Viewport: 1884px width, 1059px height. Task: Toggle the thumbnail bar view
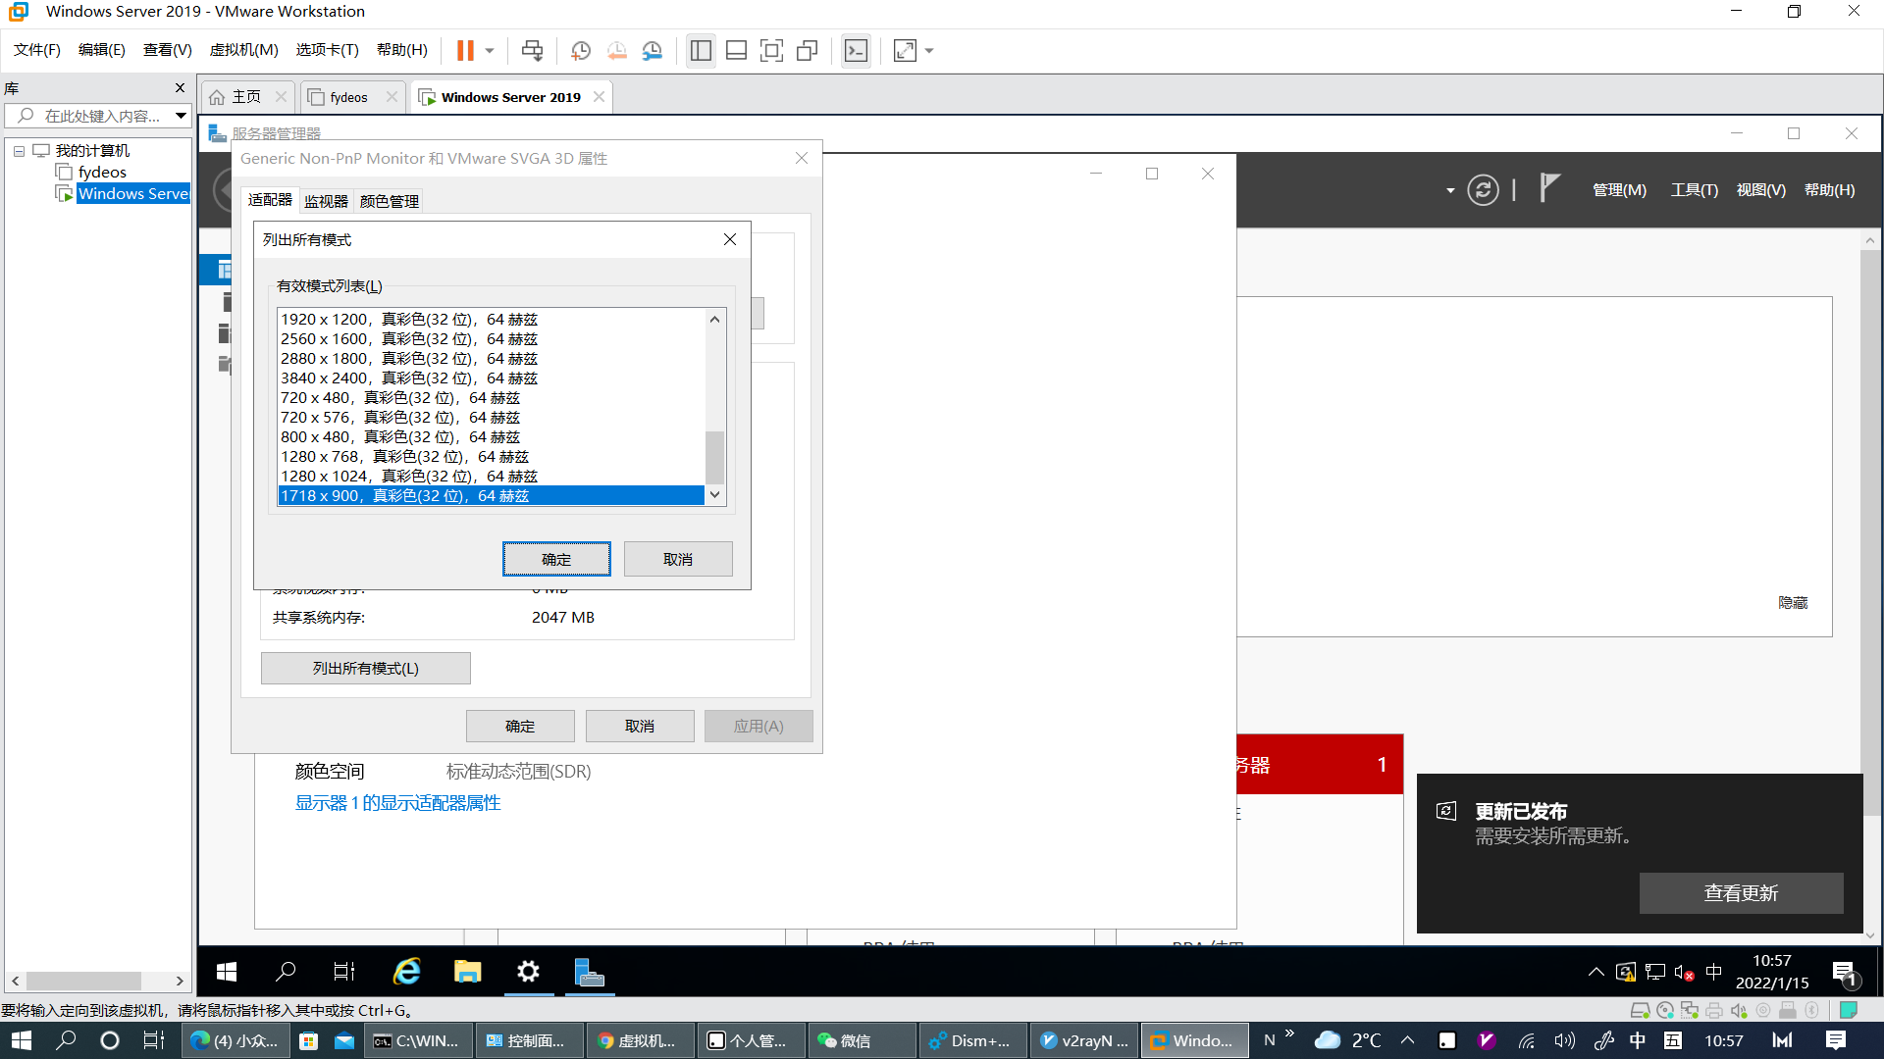[x=736, y=50]
